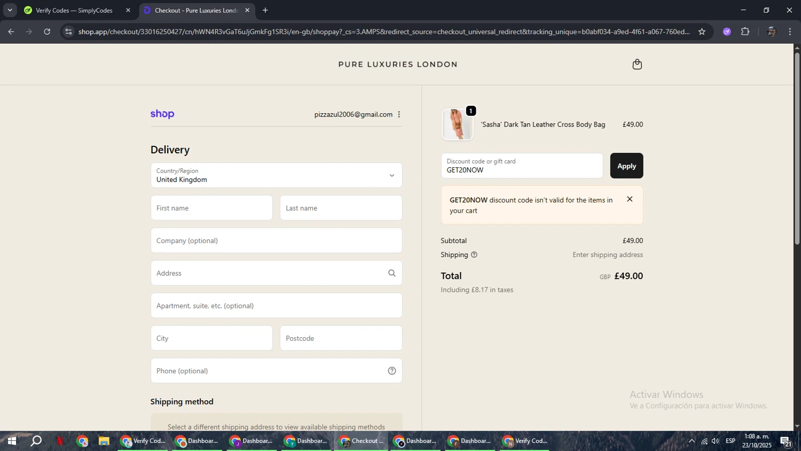This screenshot has height=451, width=801.
Task: Open the tab search dropdown arrow
Action: (x=10, y=10)
